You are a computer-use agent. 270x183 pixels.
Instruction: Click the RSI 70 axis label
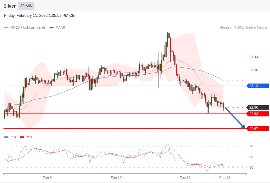click(251, 146)
